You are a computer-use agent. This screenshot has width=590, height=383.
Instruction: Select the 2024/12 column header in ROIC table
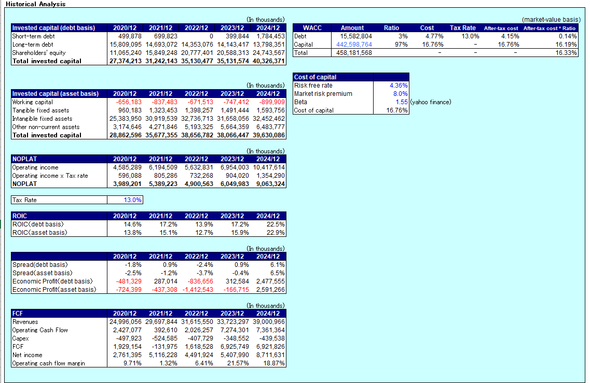pos(268,216)
